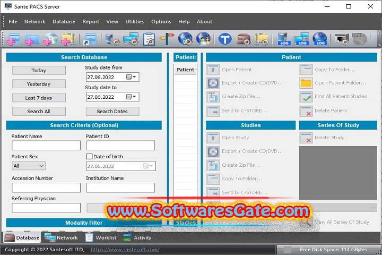Switch to the Activity tab
Image resolution: width=382 pixels, height=255 pixels.
click(137, 237)
